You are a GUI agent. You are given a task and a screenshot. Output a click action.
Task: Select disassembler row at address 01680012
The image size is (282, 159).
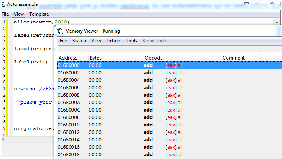tap(170, 132)
